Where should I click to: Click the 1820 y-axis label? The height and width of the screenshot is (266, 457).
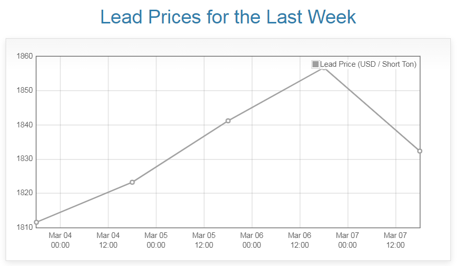[x=25, y=193]
